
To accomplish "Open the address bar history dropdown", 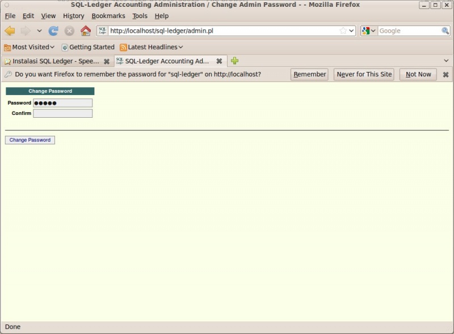I will [x=352, y=31].
